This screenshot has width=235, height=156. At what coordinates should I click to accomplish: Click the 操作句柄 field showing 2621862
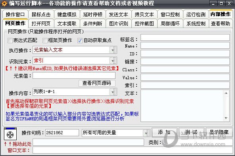(x=62, y=133)
